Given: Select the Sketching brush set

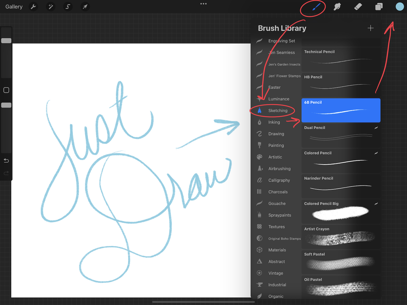Looking at the screenshot, I should [276, 111].
